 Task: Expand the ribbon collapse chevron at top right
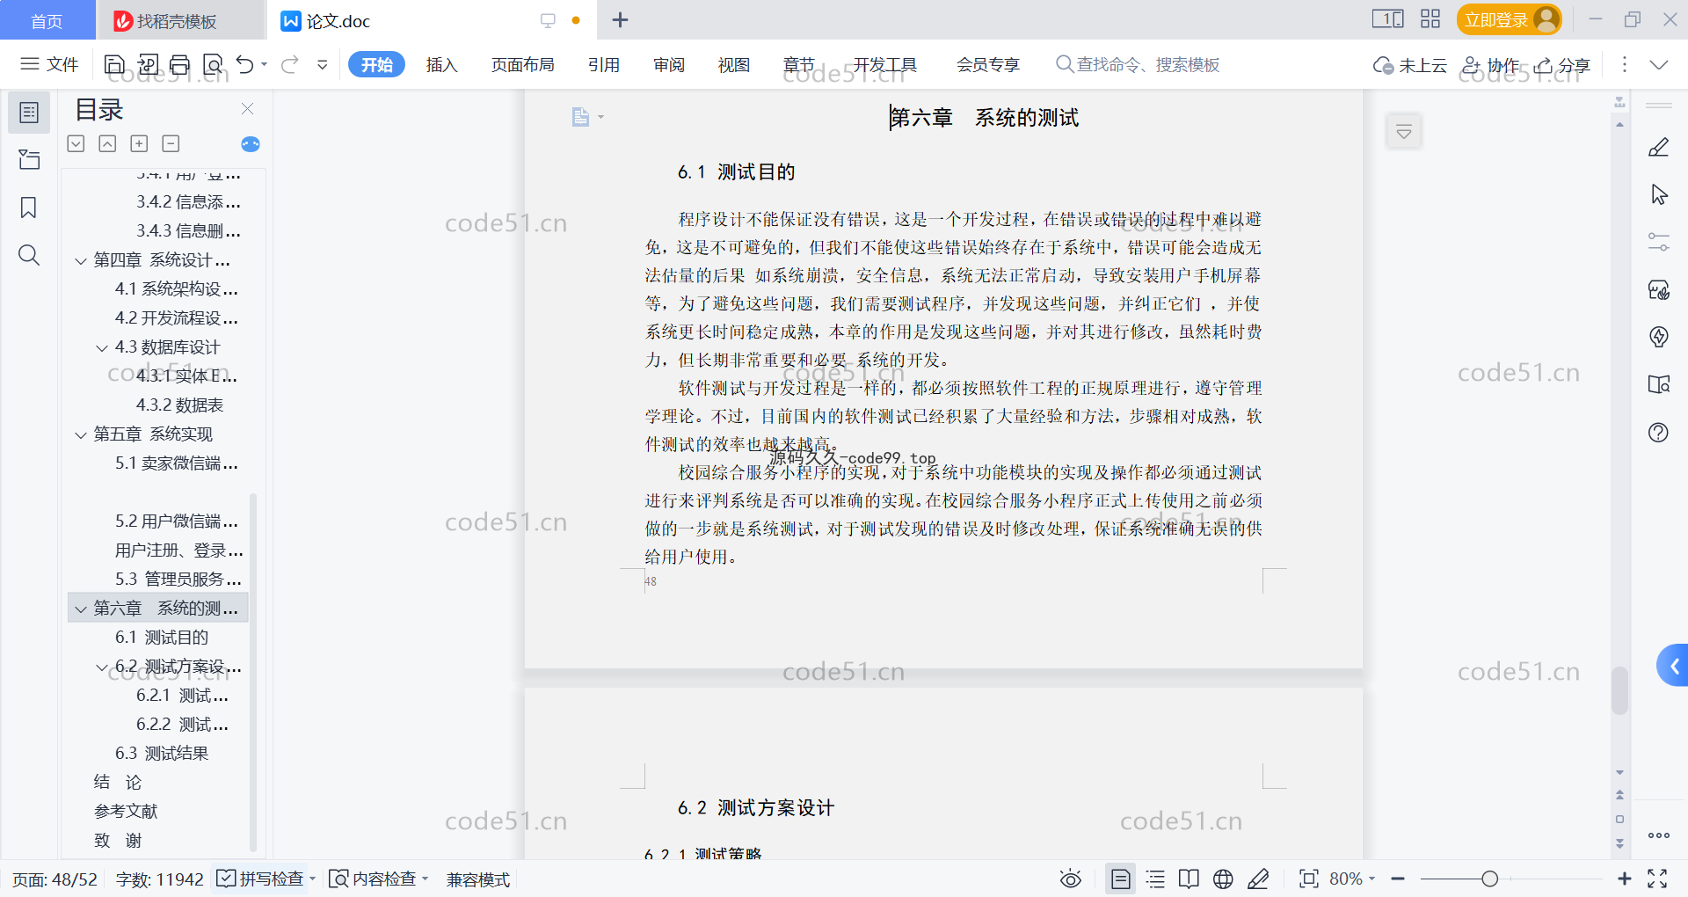point(1659,64)
